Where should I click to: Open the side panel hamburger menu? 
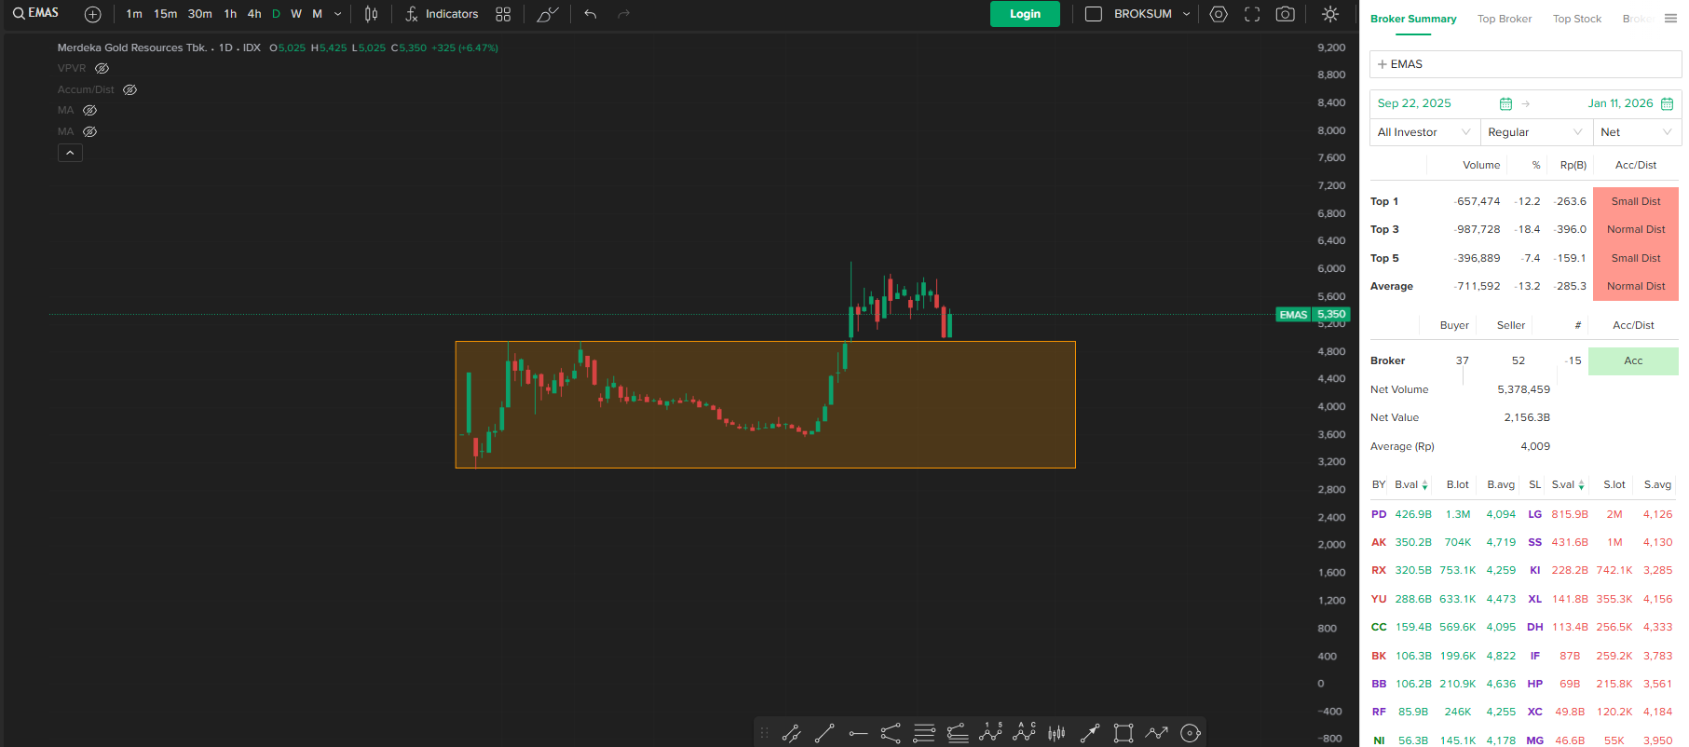tap(1670, 19)
